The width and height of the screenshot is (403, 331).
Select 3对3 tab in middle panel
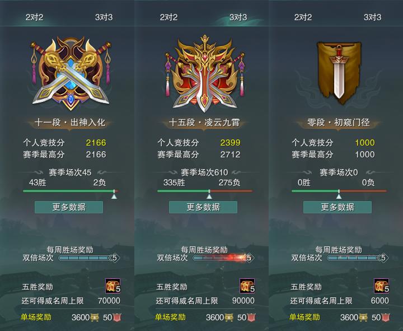pos(238,17)
